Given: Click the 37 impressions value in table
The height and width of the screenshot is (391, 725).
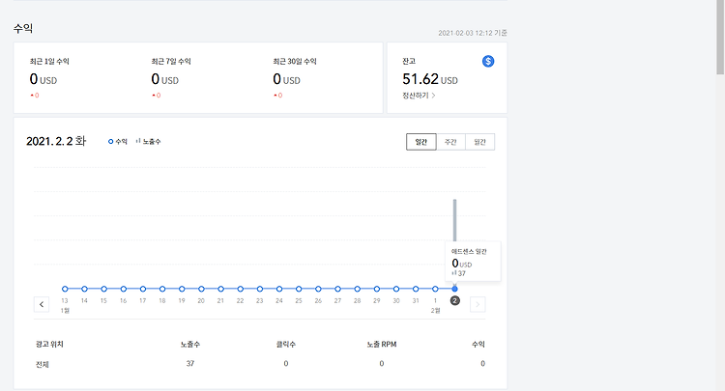Looking at the screenshot, I should (x=190, y=364).
